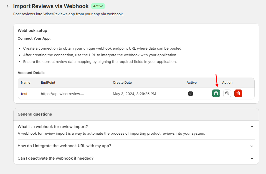
Task: Click the "General questions" section header
Action: coord(35,114)
